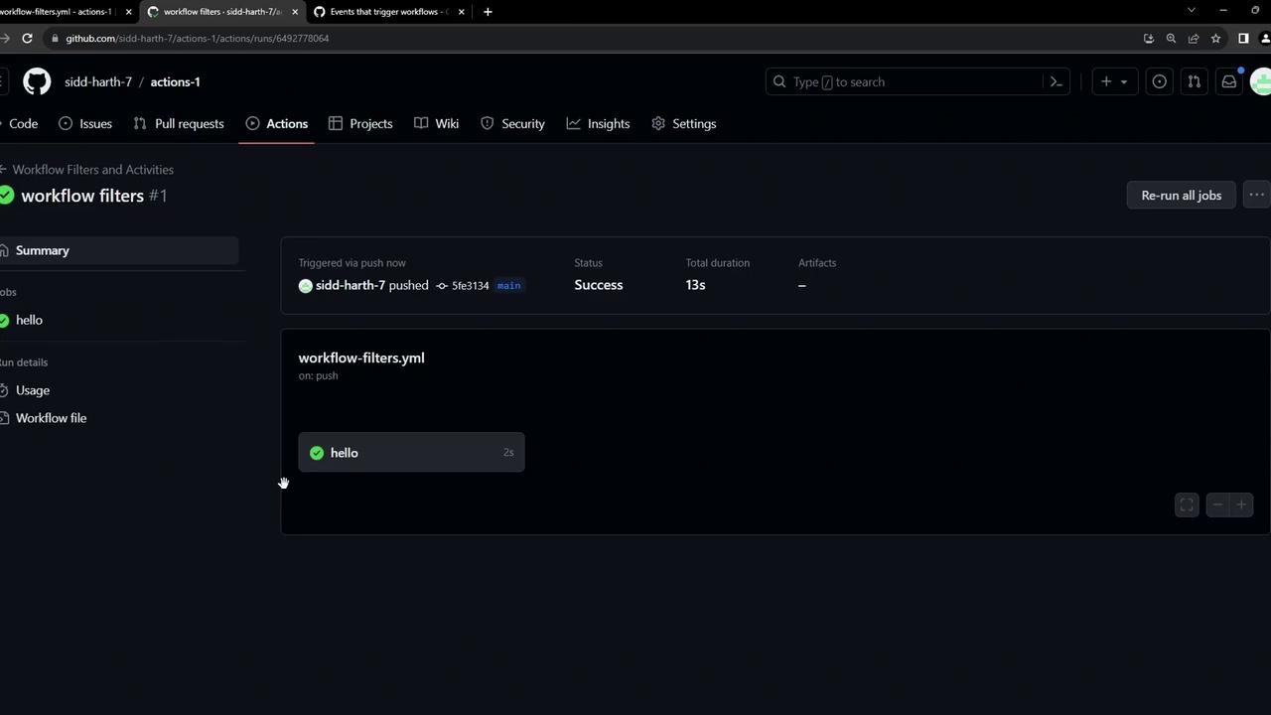The height and width of the screenshot is (715, 1271).
Task: Click the sidd-harth-7 pusher link
Action: [x=351, y=285]
